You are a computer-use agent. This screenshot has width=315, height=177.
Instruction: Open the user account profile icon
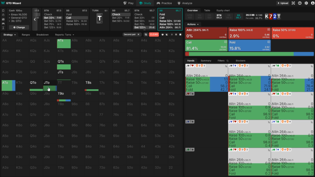[x=313, y=3]
